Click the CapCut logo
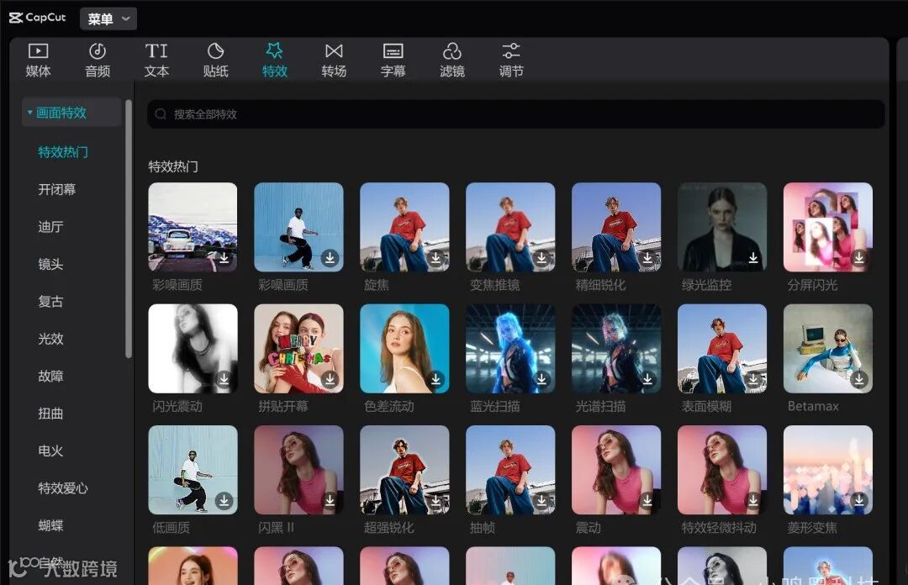The height and width of the screenshot is (585, 908). tap(37, 18)
